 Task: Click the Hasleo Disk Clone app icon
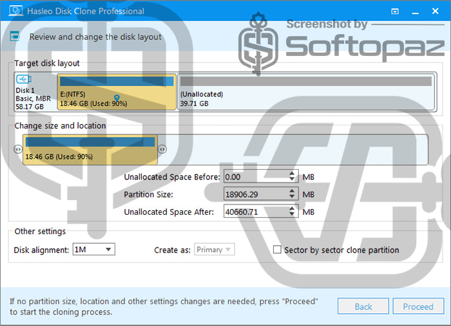(15, 11)
